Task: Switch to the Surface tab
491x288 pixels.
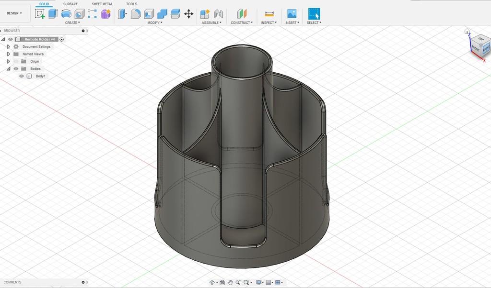Action: (70, 4)
